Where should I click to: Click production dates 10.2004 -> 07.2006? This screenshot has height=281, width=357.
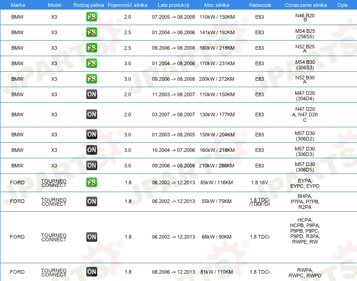pos(173,150)
